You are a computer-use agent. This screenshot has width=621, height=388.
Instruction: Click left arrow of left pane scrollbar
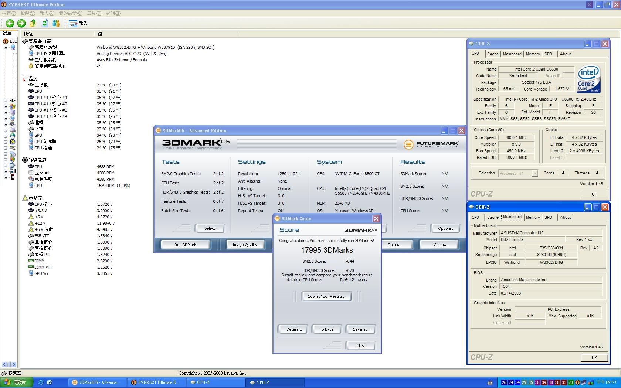tap(5, 364)
